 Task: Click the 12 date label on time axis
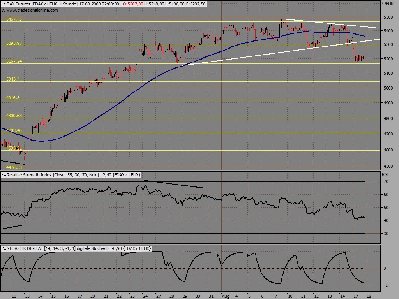pyautogui.click(x=316, y=296)
